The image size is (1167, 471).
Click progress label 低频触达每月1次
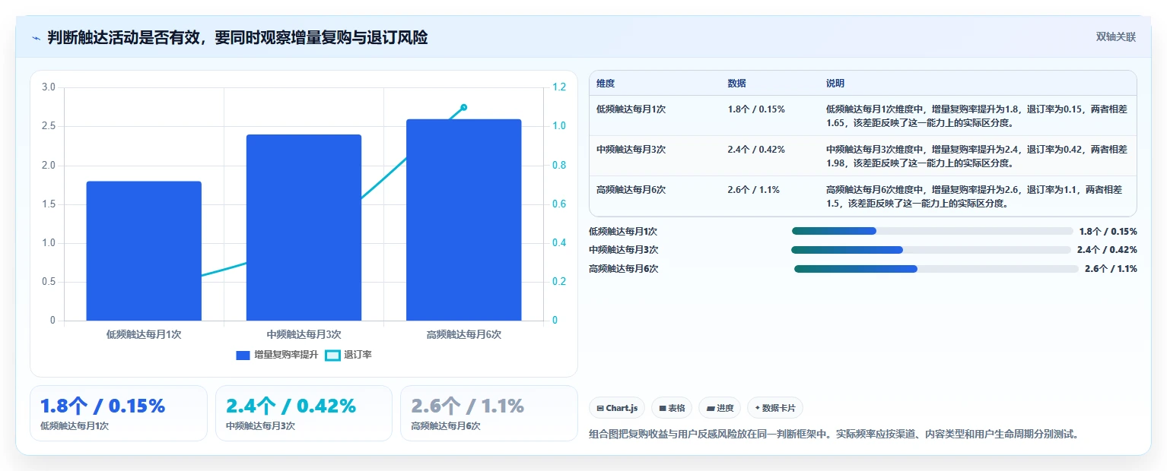pos(623,231)
